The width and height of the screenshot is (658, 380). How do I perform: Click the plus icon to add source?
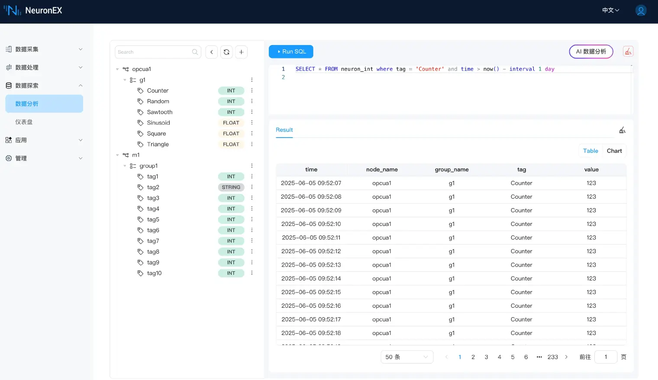241,52
